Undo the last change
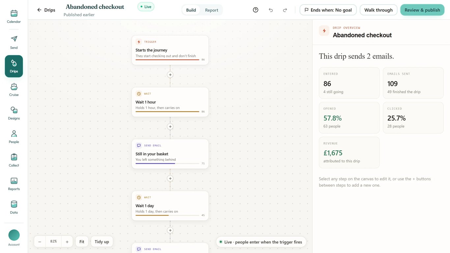This screenshot has width=450, height=253. pyautogui.click(x=271, y=10)
